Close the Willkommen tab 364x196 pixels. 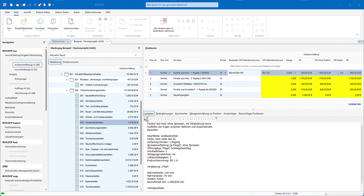pyautogui.click(x=68, y=41)
